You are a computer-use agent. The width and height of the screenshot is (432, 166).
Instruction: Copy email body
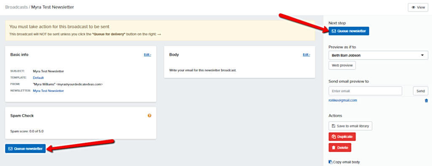(x=344, y=162)
